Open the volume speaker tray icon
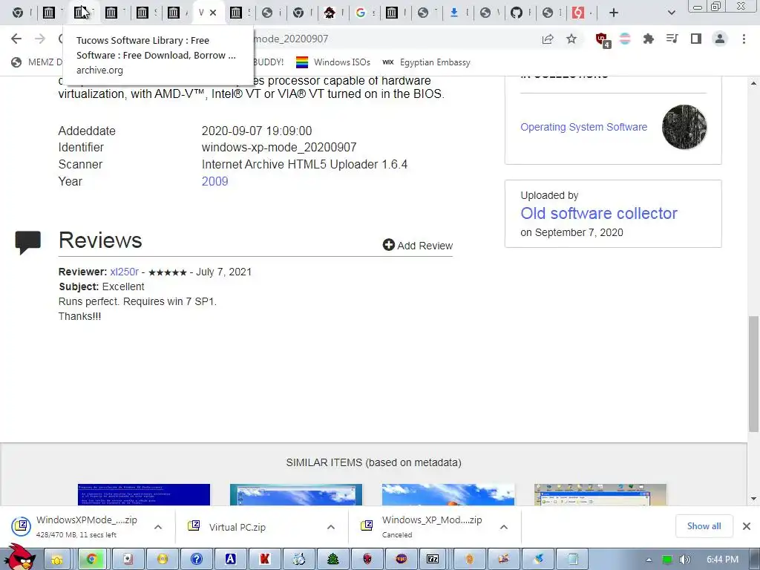This screenshot has width=760, height=570. point(685,560)
